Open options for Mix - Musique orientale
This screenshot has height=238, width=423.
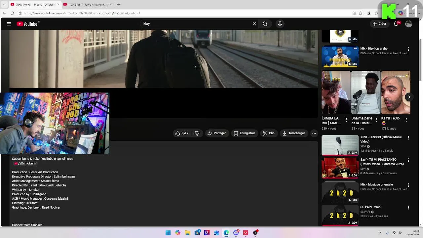click(x=408, y=185)
